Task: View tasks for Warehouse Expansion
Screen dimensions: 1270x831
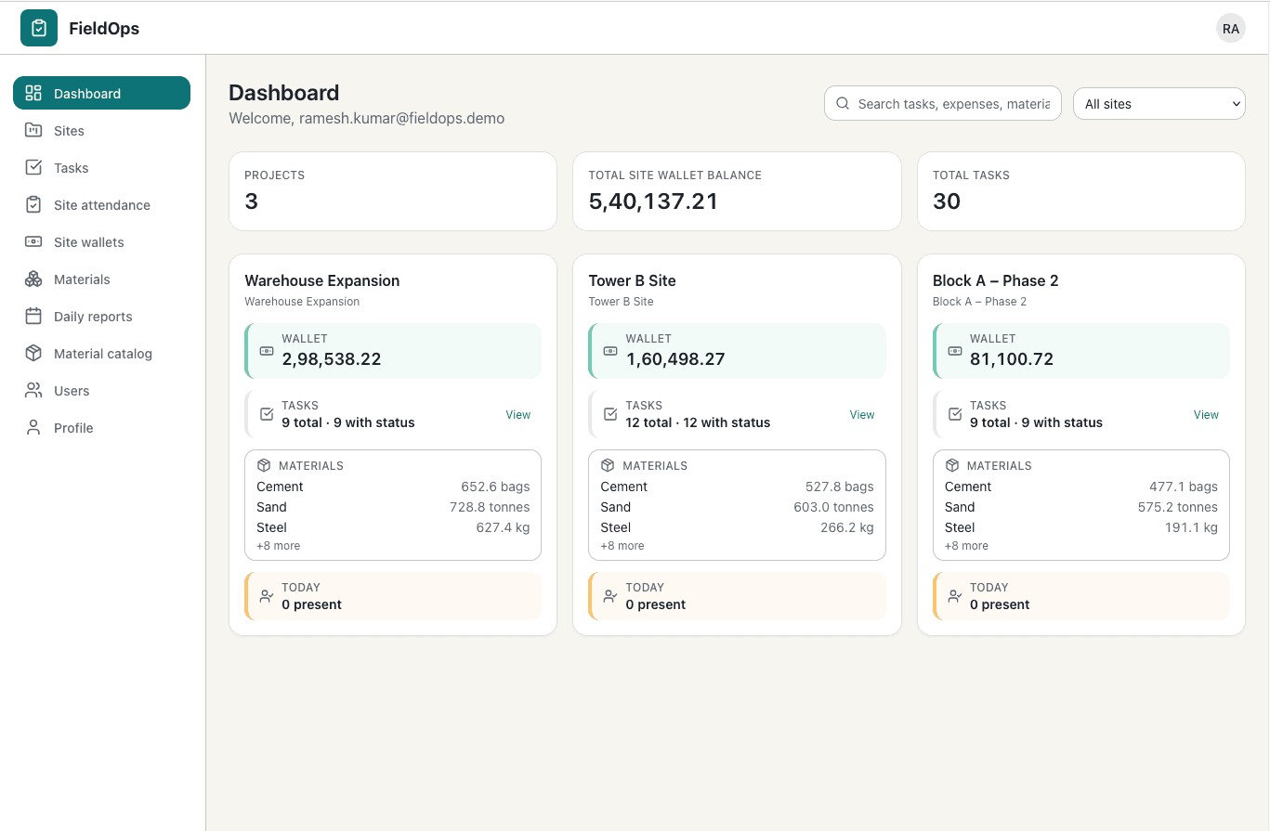Action: click(517, 414)
